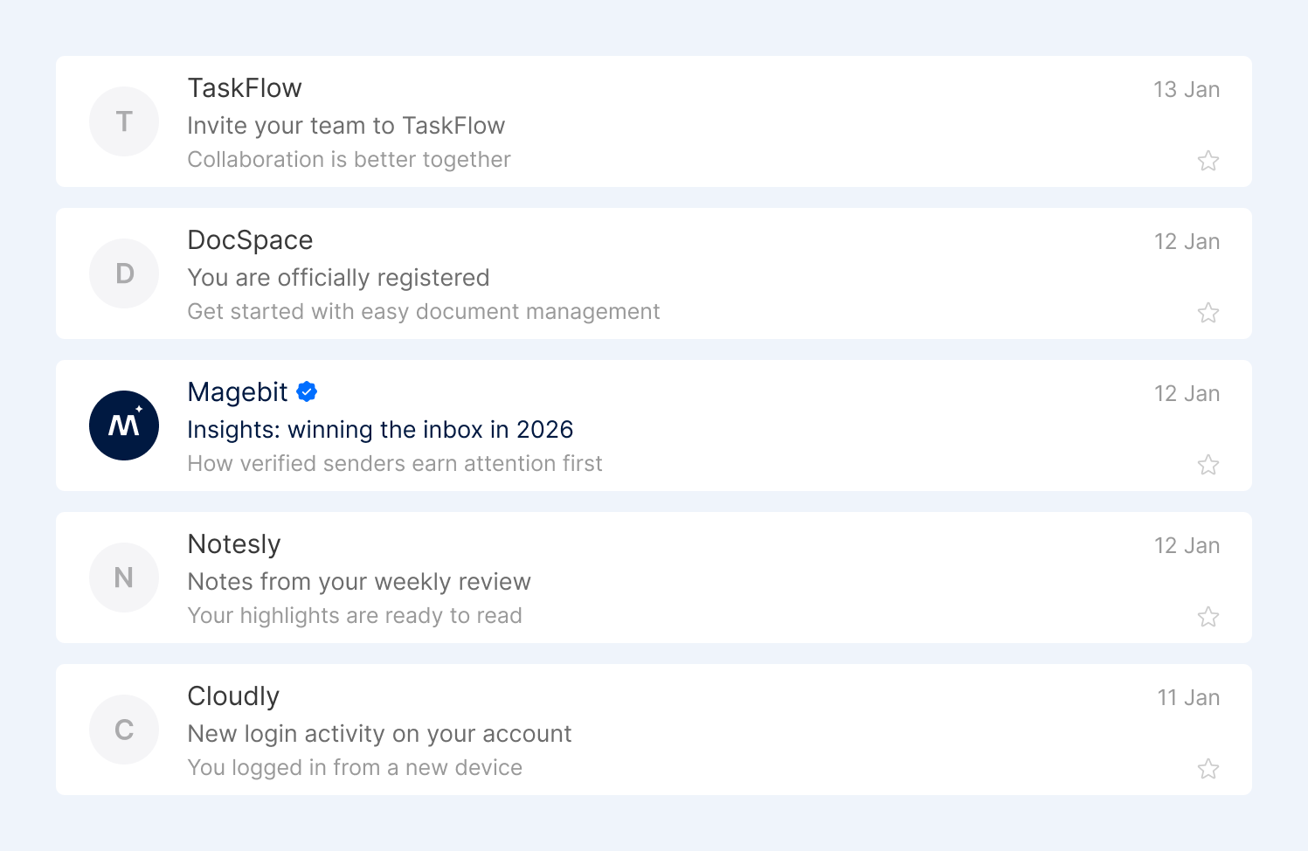This screenshot has width=1308, height=851.
Task: Star the Notesly email
Action: coord(1208,616)
